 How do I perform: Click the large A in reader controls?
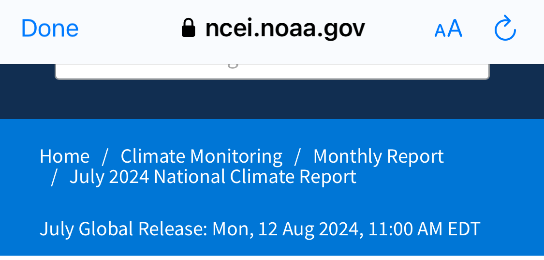pyautogui.click(x=455, y=29)
